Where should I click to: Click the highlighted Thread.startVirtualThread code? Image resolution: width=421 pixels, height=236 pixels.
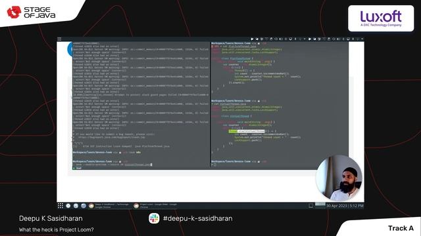(x=247, y=131)
